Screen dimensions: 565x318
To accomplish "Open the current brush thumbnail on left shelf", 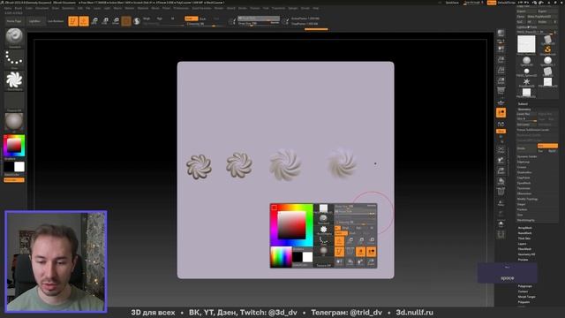I will pos(14,37).
